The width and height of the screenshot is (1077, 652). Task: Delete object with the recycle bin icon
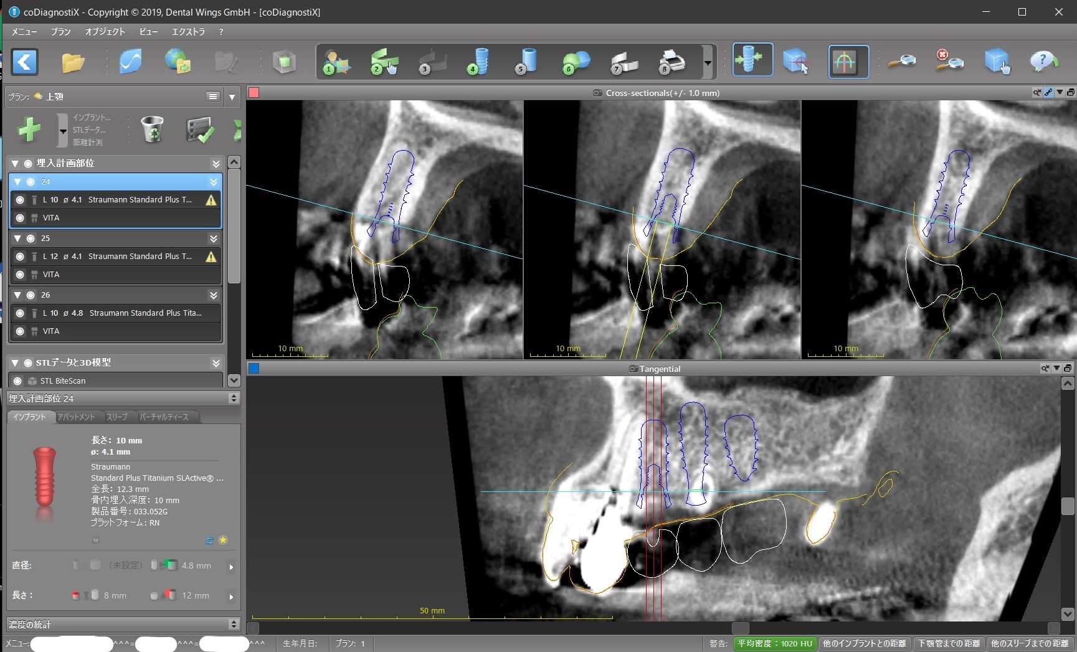point(152,129)
